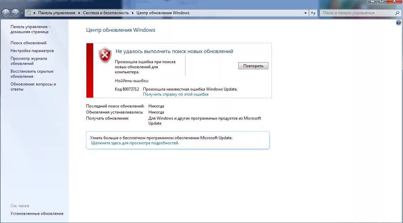Close the window with the X button

click(395, 2)
